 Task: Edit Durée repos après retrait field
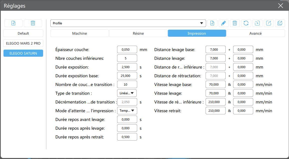tap(127, 137)
